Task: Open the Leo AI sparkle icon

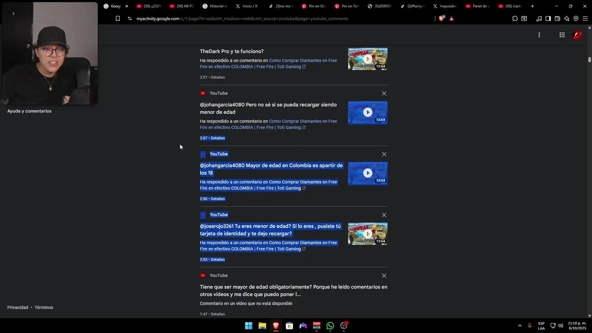Action: point(567,18)
